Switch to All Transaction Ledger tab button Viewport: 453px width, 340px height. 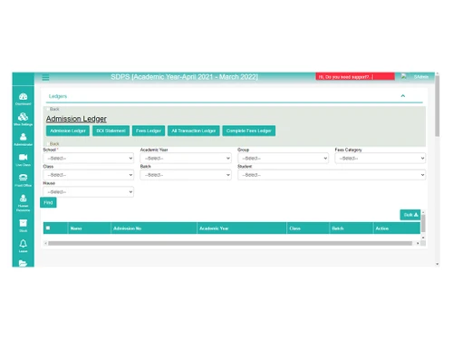tap(194, 131)
